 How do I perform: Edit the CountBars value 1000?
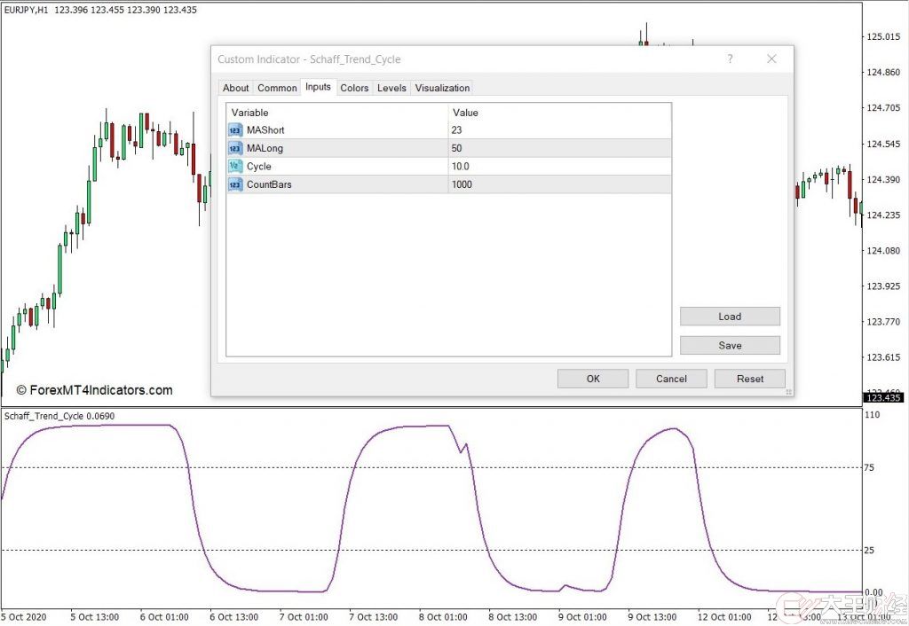[560, 184]
